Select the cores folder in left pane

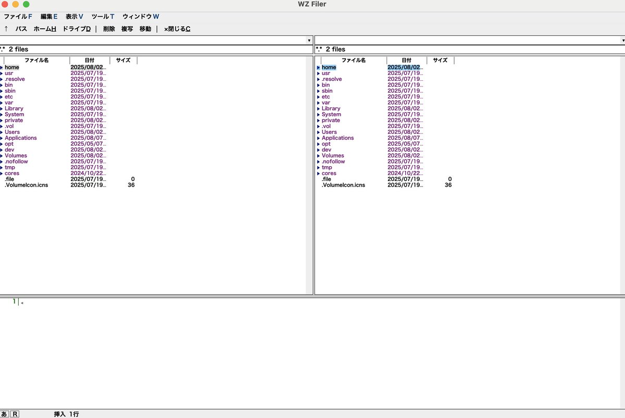click(12, 174)
